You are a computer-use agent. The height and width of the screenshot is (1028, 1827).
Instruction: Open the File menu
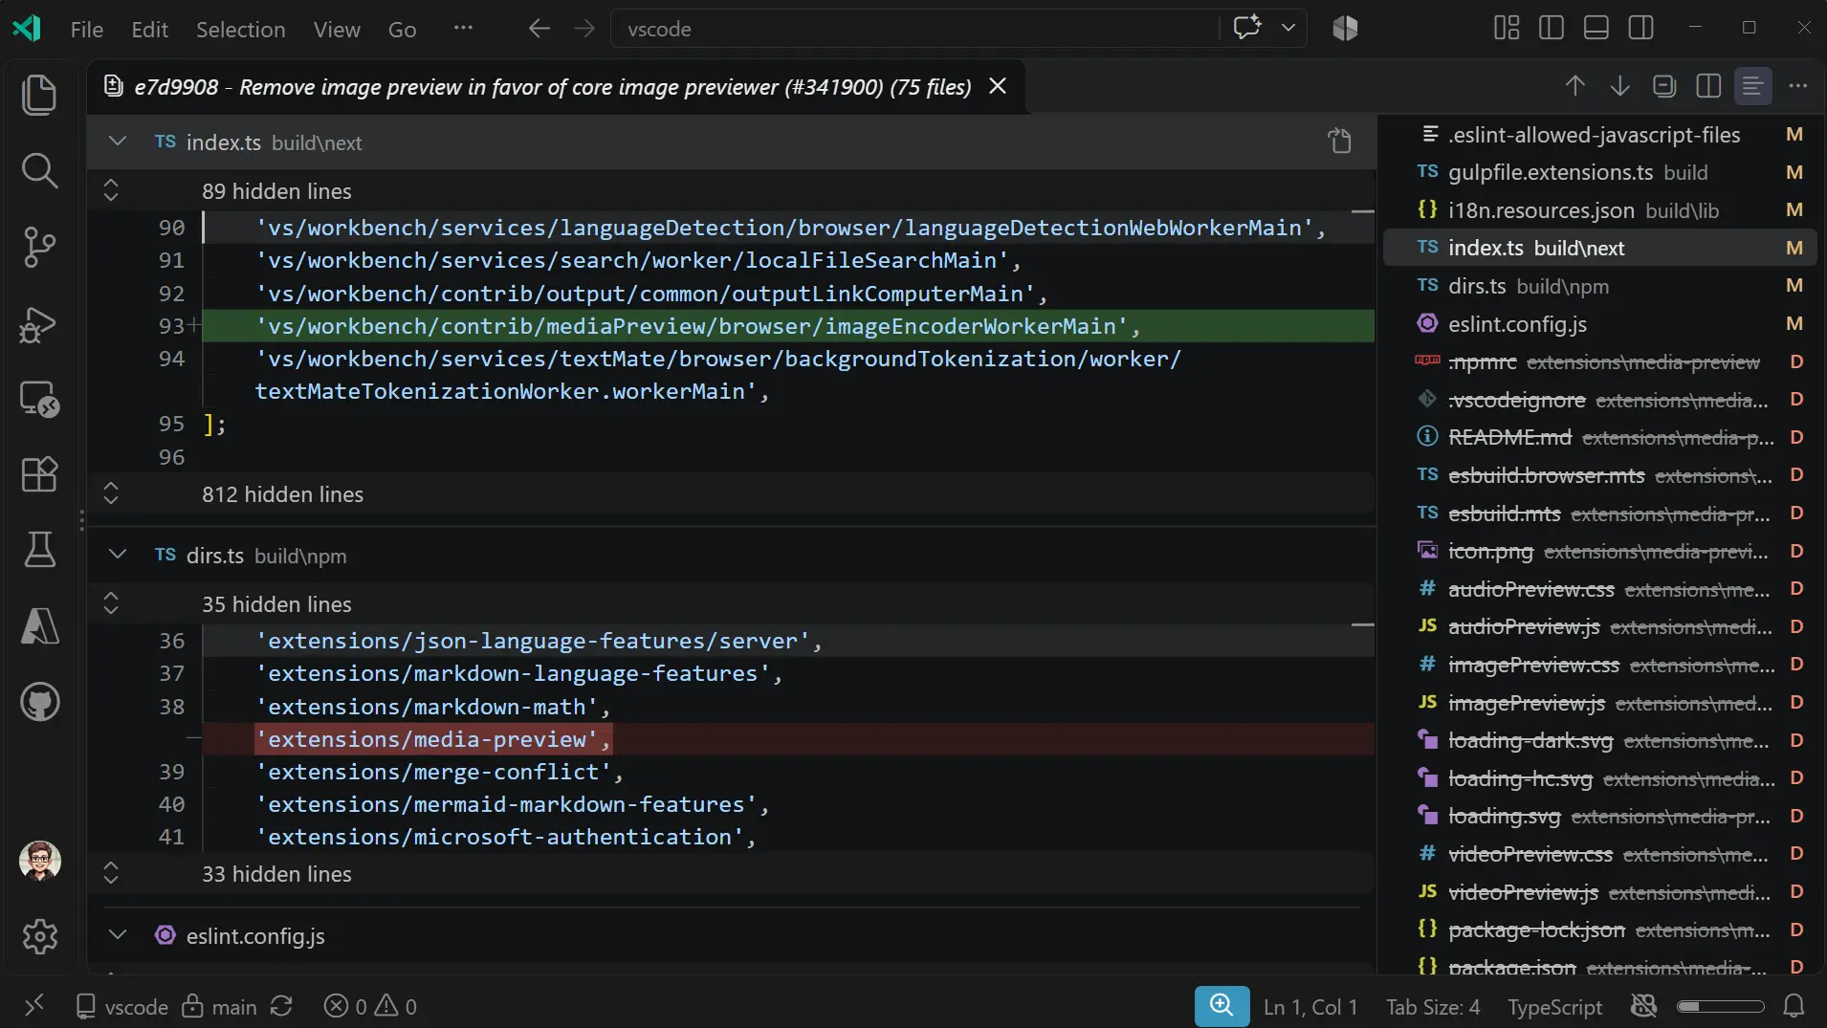pos(86,29)
